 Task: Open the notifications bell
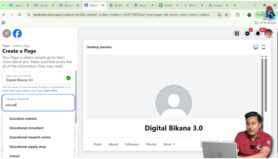(258, 34)
